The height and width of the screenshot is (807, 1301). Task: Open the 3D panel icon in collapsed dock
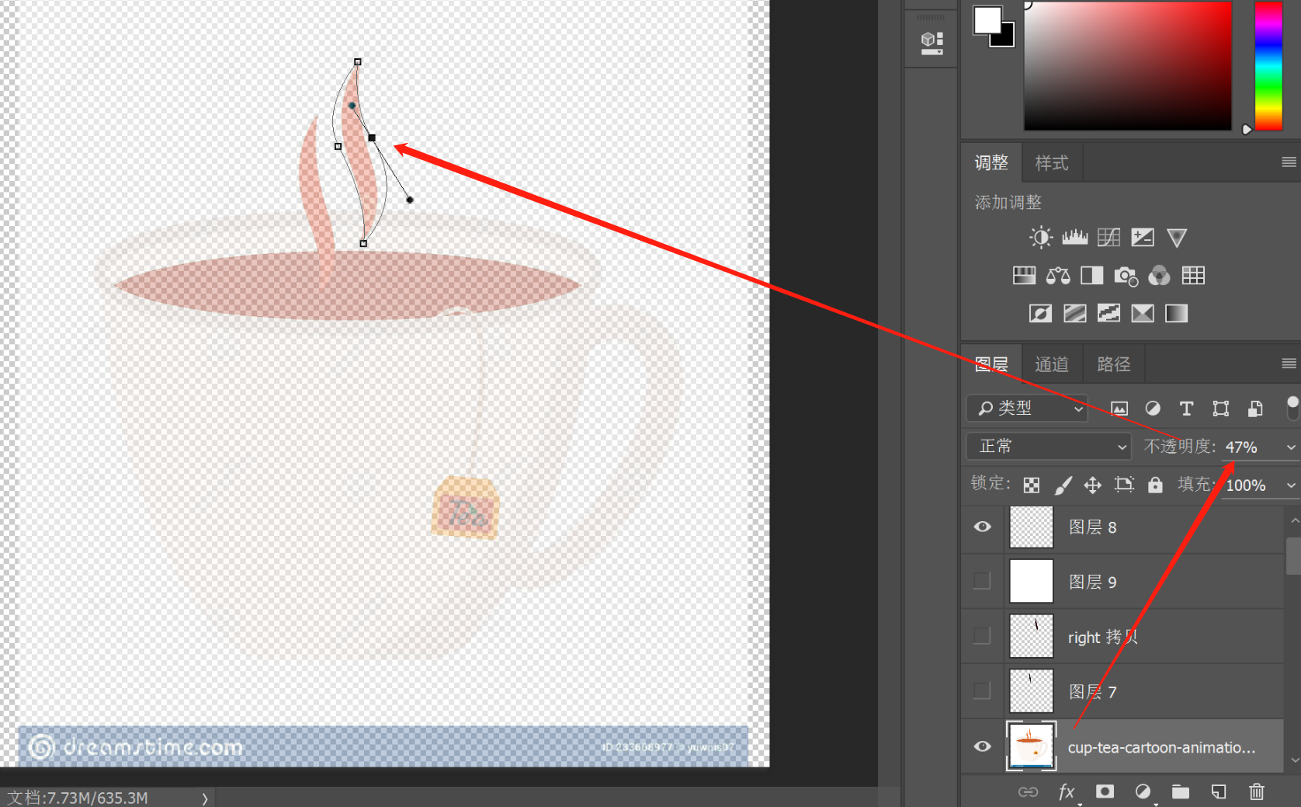932,43
